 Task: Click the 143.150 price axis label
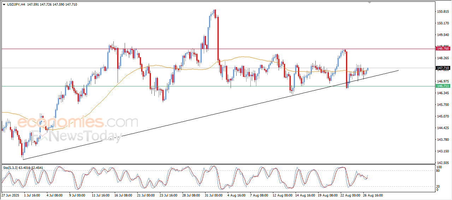coord(443,151)
